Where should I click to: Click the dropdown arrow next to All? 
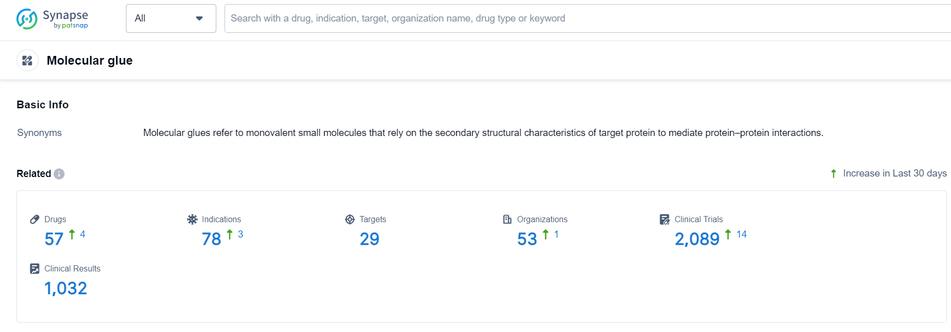click(x=199, y=18)
